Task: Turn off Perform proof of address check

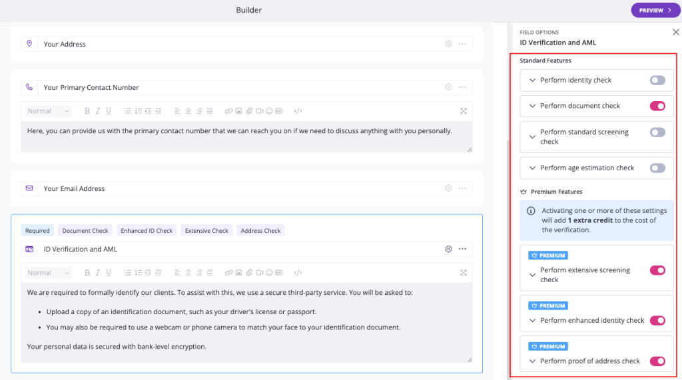Action: [657, 361]
